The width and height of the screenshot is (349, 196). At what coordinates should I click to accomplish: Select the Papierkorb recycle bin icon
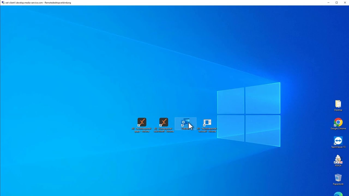[338, 180]
